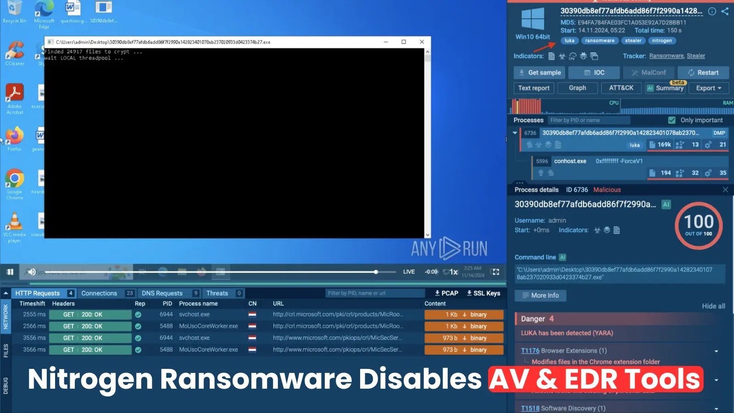This screenshot has width=734, height=413.
Task: Switch to the DNS Requests tab
Action: [x=162, y=293]
